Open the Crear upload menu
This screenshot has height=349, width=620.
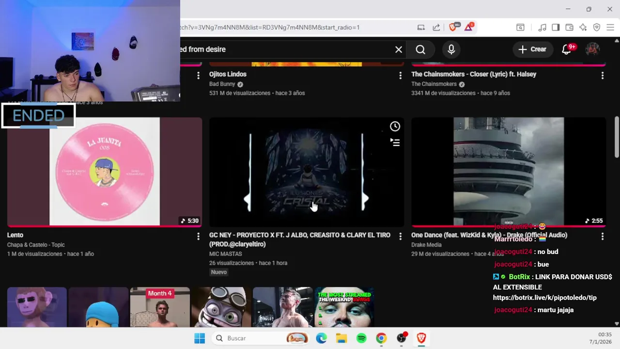tap(532, 49)
